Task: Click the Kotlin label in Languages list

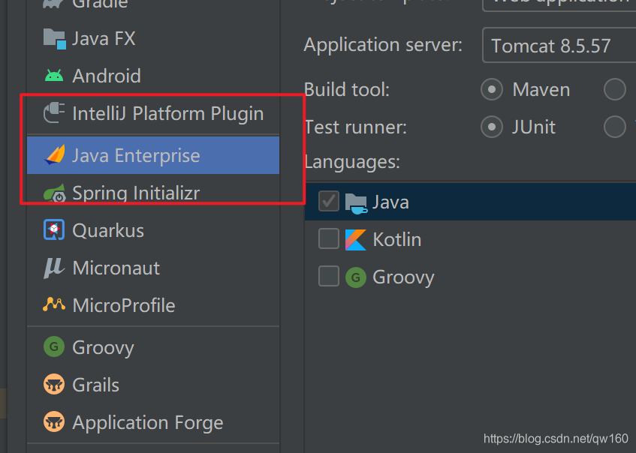Action: 397,239
